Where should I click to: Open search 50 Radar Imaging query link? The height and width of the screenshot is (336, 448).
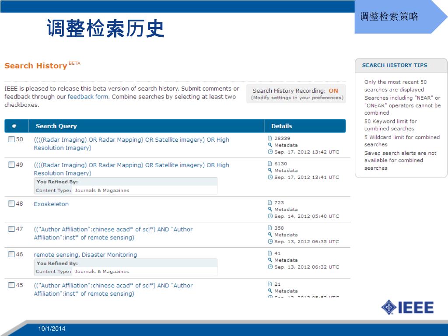point(131,143)
